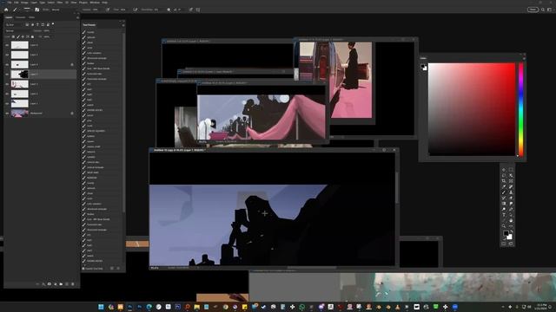Hide the Background layer via eye icon
Viewport: 556px width, 312px height.
pos(7,114)
